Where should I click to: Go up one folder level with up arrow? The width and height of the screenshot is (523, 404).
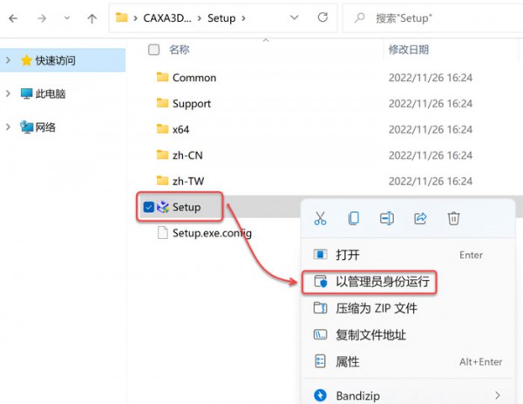92,18
